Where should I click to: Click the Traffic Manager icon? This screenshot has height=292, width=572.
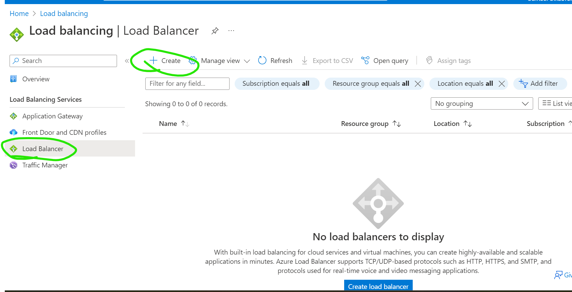pos(13,165)
